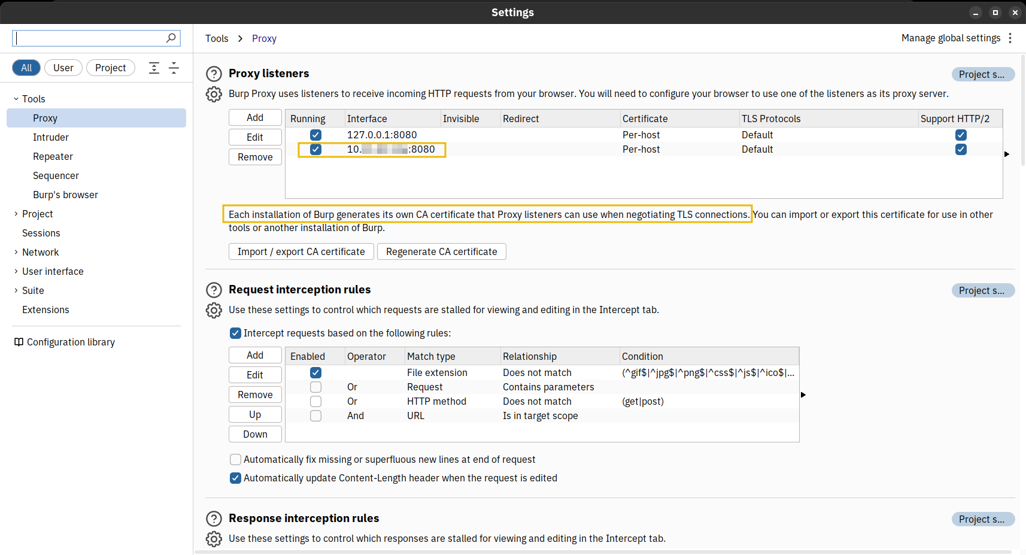
Task: Disable the 127.0.0.1:8080 listener Running checkbox
Action: (315, 135)
